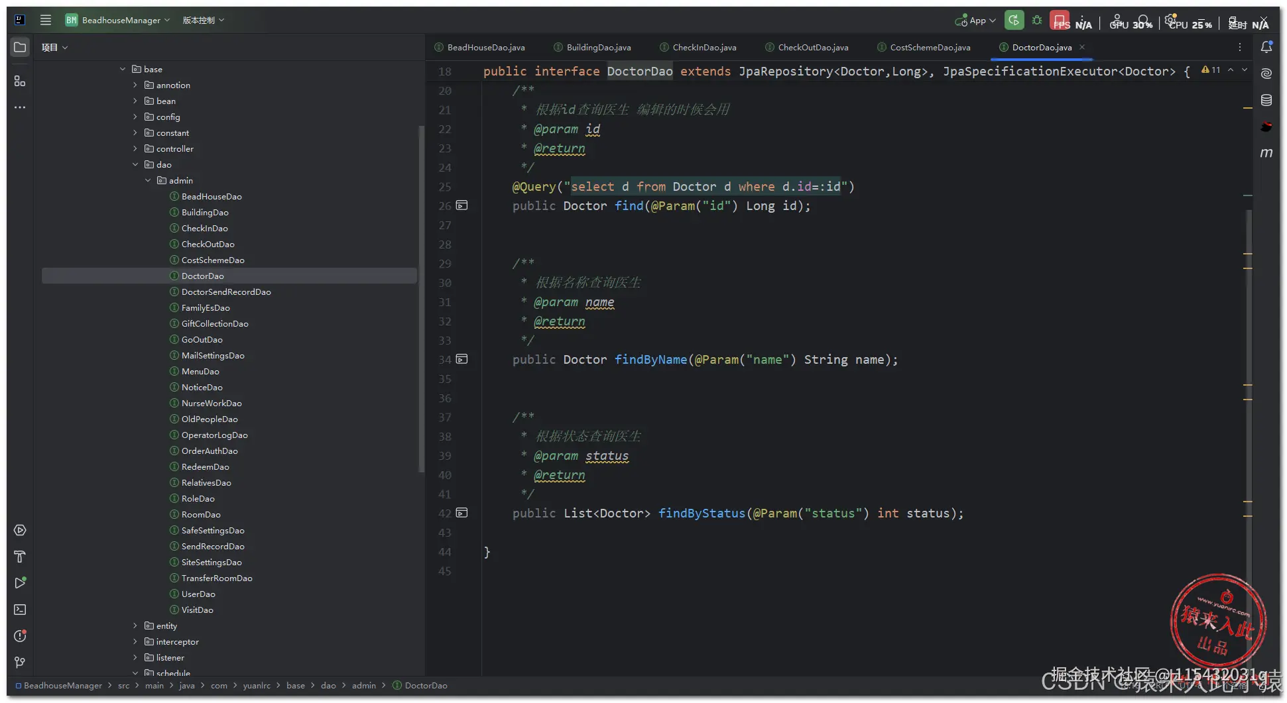Open the Git version control tool window
The height and width of the screenshot is (703, 1287).
[20, 663]
